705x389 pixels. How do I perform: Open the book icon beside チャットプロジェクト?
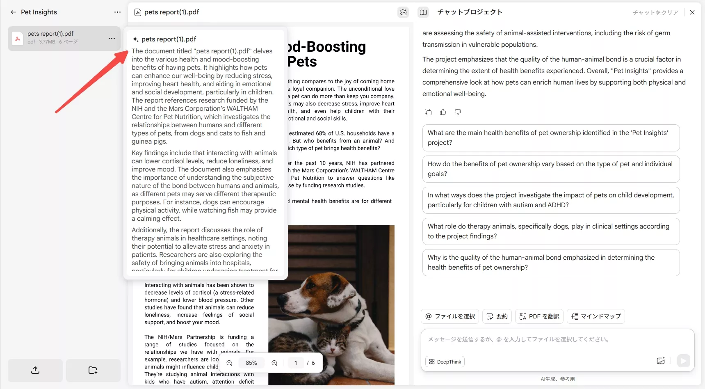pos(423,12)
